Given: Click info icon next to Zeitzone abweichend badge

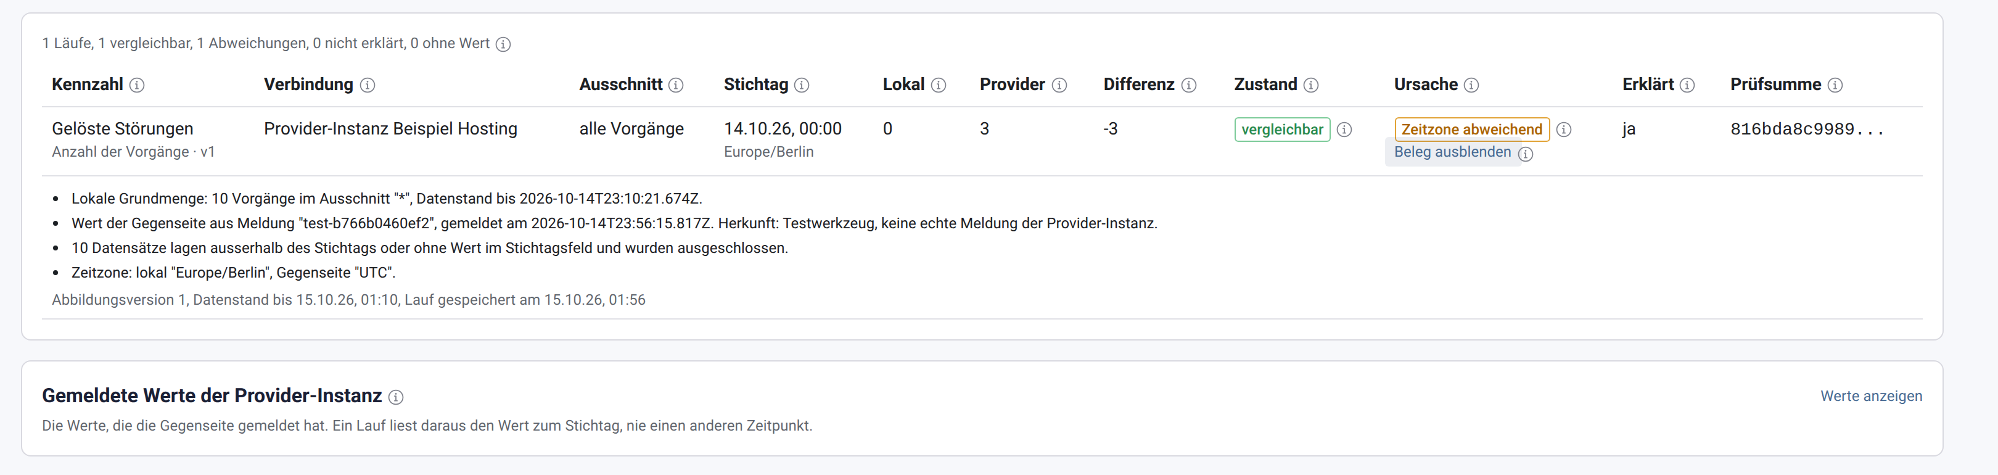Looking at the screenshot, I should tap(1564, 130).
